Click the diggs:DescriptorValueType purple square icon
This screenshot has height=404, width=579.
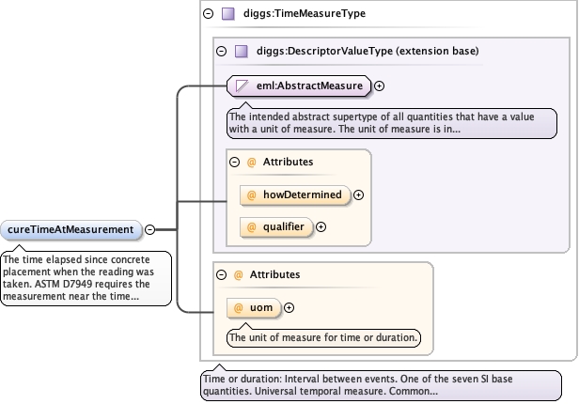[242, 51]
